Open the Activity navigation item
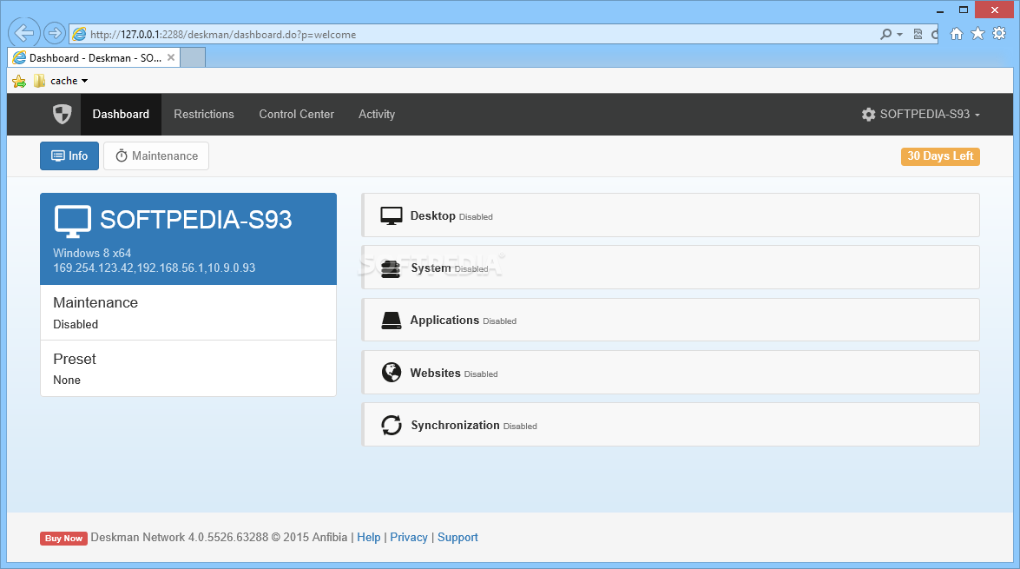Viewport: 1020px width, 569px height. click(377, 114)
